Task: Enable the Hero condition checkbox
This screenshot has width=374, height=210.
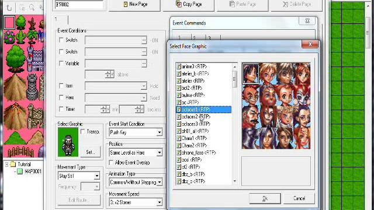Action: pyautogui.click(x=61, y=97)
